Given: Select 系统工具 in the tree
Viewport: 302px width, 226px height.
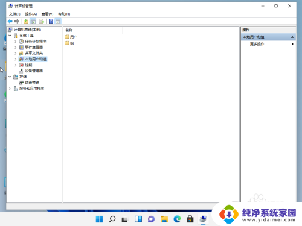Looking at the screenshot, I should [x=27, y=36].
